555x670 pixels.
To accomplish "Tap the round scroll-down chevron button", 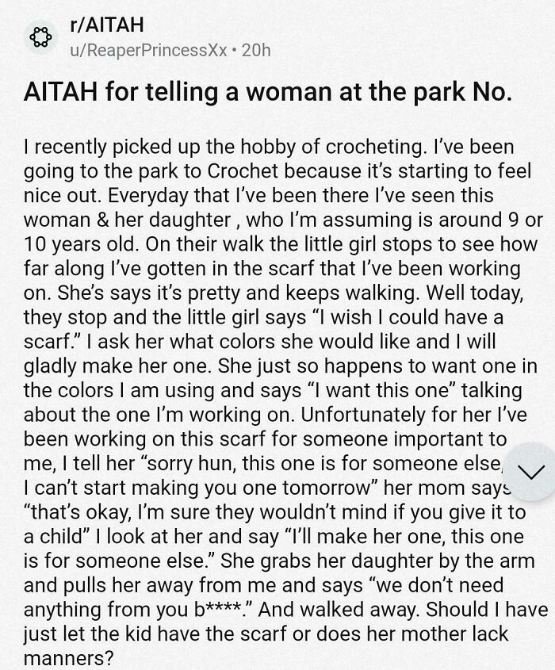I will [x=530, y=472].
